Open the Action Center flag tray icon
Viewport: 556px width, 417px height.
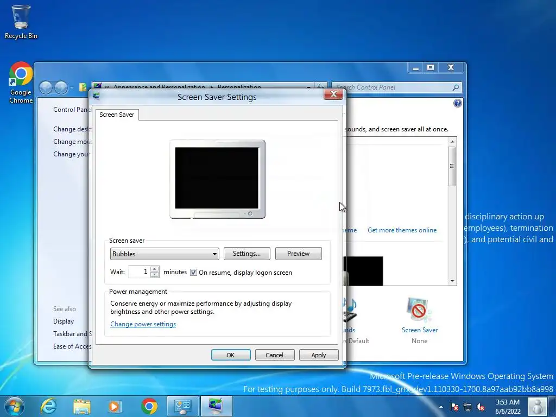454,407
